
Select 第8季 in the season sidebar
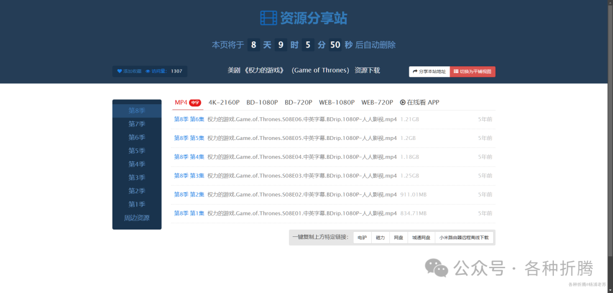[x=137, y=111]
